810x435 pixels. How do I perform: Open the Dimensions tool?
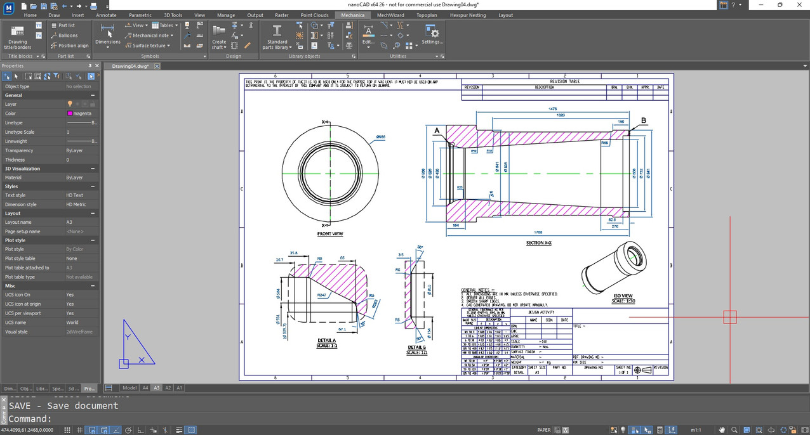pos(107,36)
